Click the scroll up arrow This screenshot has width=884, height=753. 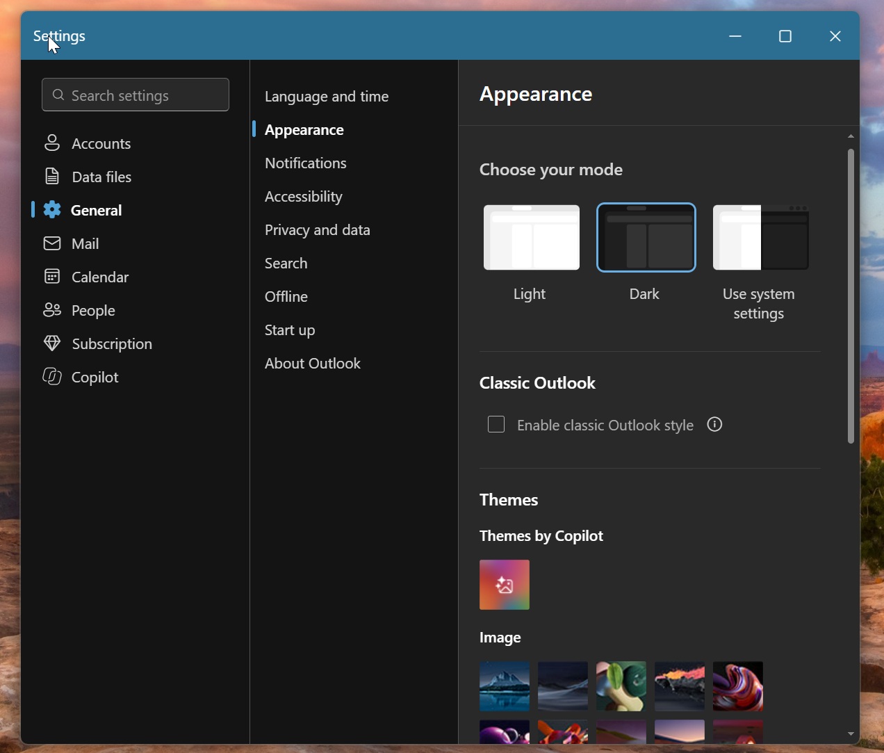851,136
